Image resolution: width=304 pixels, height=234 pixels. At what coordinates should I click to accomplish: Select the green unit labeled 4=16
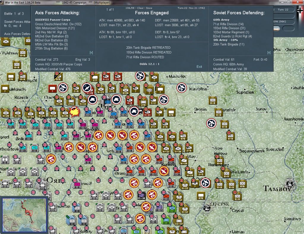coord(166,220)
